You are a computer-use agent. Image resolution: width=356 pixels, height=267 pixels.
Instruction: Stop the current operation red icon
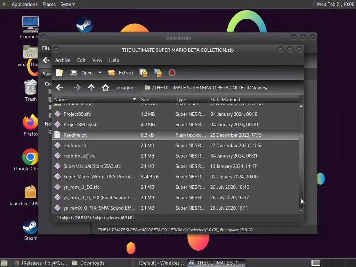(172, 73)
